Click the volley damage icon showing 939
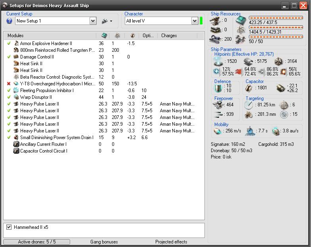The image size is (311, 247). (x=218, y=114)
